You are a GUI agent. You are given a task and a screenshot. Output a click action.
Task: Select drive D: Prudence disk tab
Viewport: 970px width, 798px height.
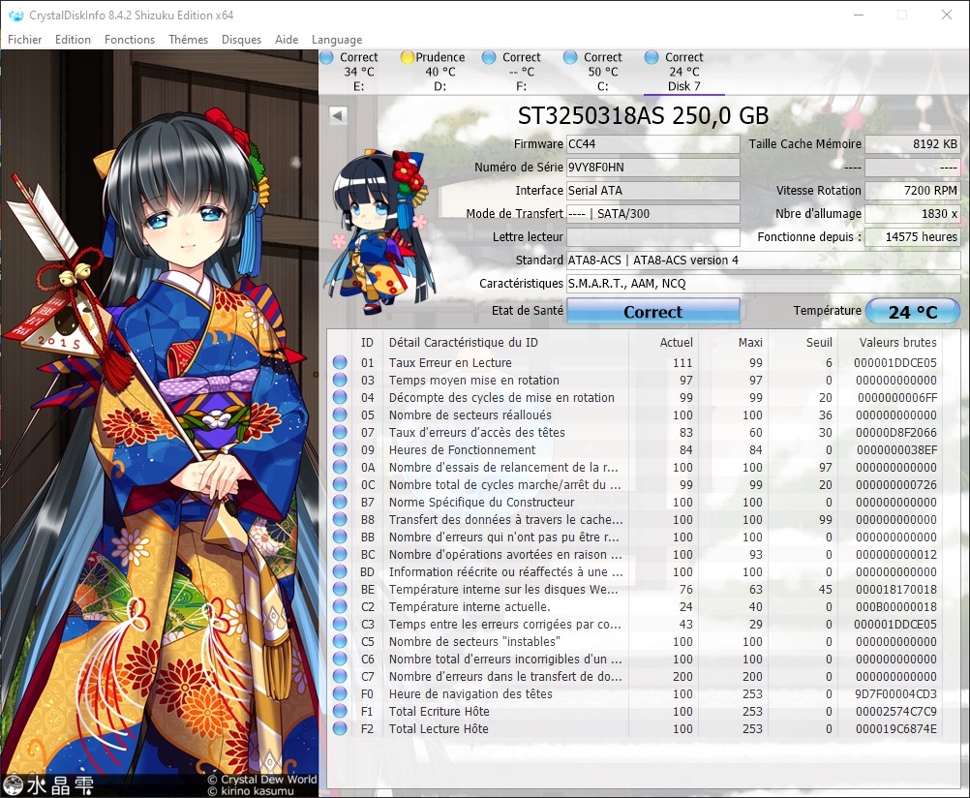click(x=440, y=72)
